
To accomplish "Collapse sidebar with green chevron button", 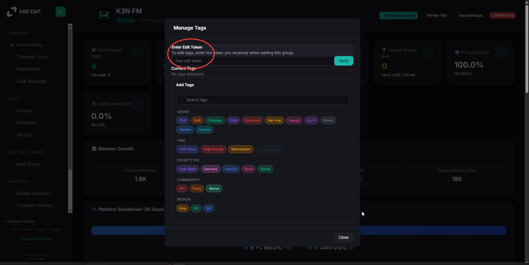I will point(60,12).
